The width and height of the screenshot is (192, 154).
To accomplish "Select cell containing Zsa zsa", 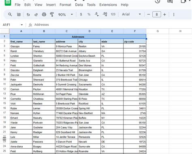I will click(21, 75).
